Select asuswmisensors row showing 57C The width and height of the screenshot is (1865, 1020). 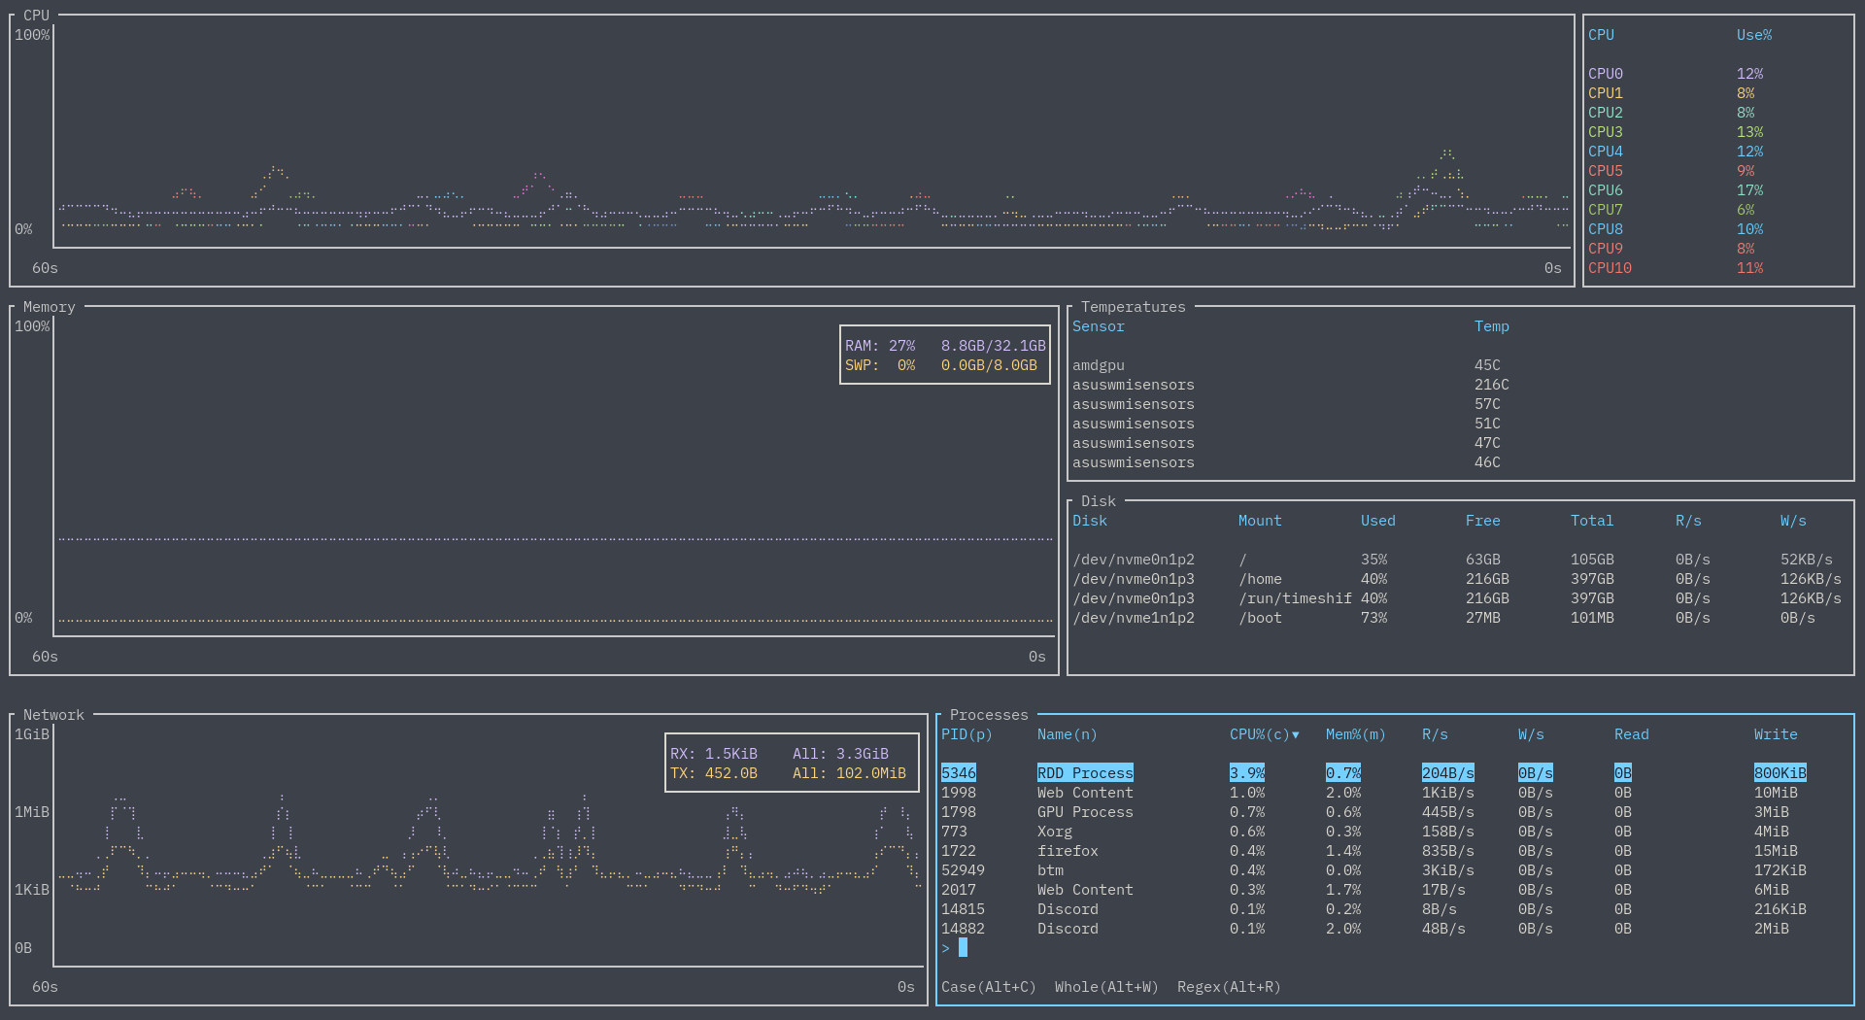[1460, 404]
